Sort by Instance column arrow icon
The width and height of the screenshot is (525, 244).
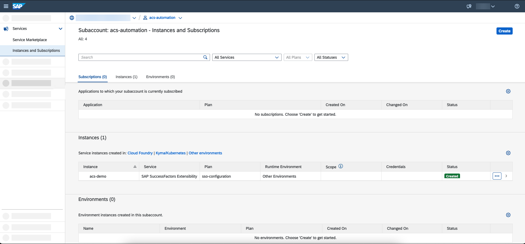click(135, 167)
